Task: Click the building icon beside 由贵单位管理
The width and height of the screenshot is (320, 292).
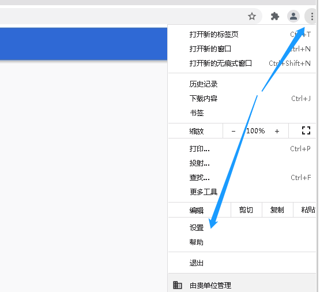Action: (x=178, y=285)
